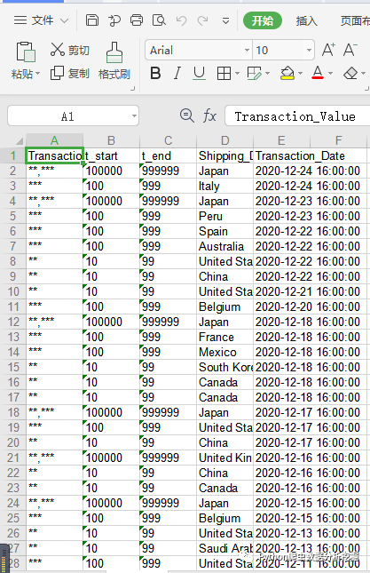
Task: Expand the quick access toolbar customization arrow
Action: 226,20
